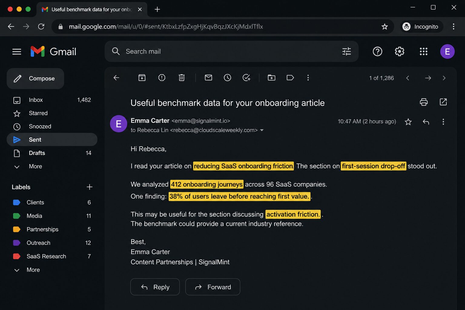Click the '1 of 1,286' counter
Screen dimensions: 465x310
tap(381, 78)
